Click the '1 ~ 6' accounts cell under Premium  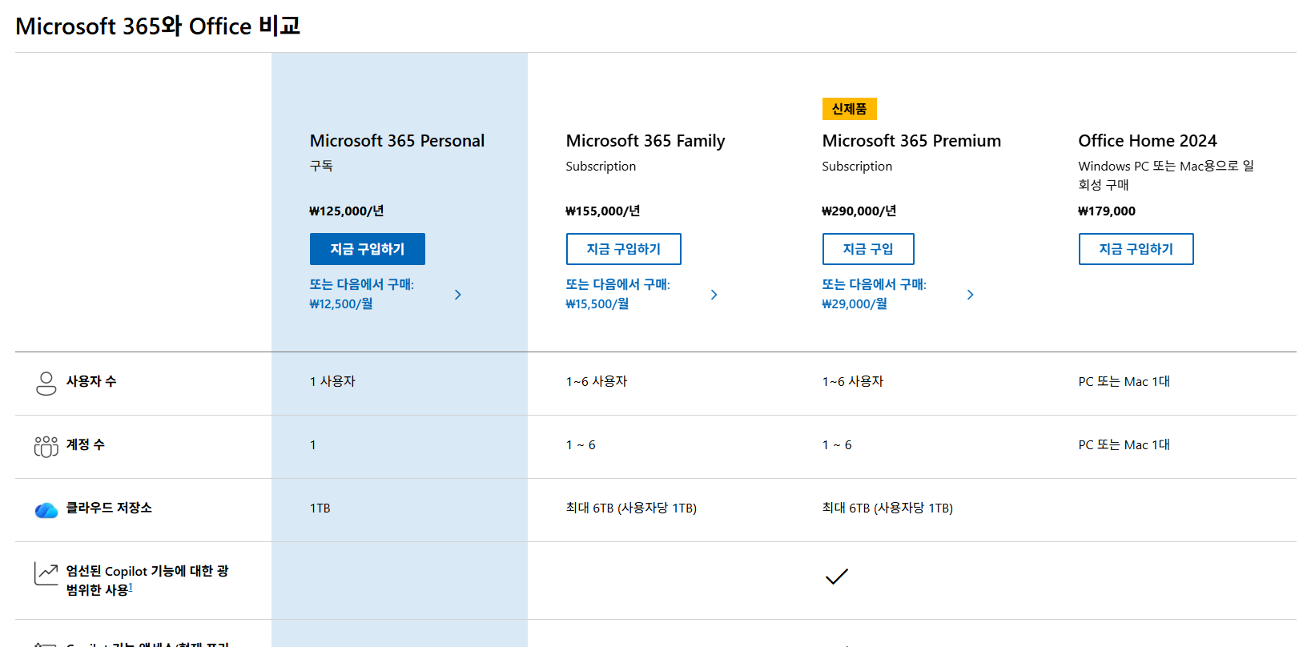click(x=837, y=445)
